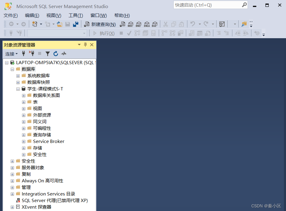Screen dimensions: 286x211
Task: Select the SQL Server 代理 node
Action: (x=55, y=201)
